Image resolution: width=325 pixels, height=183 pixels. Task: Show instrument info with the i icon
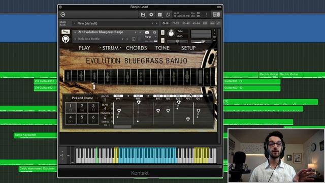click(154, 33)
